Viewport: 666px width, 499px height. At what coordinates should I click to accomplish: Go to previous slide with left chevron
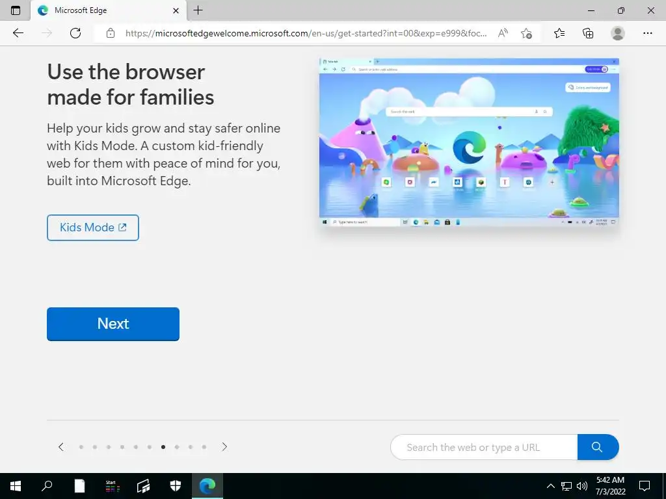coord(61,447)
